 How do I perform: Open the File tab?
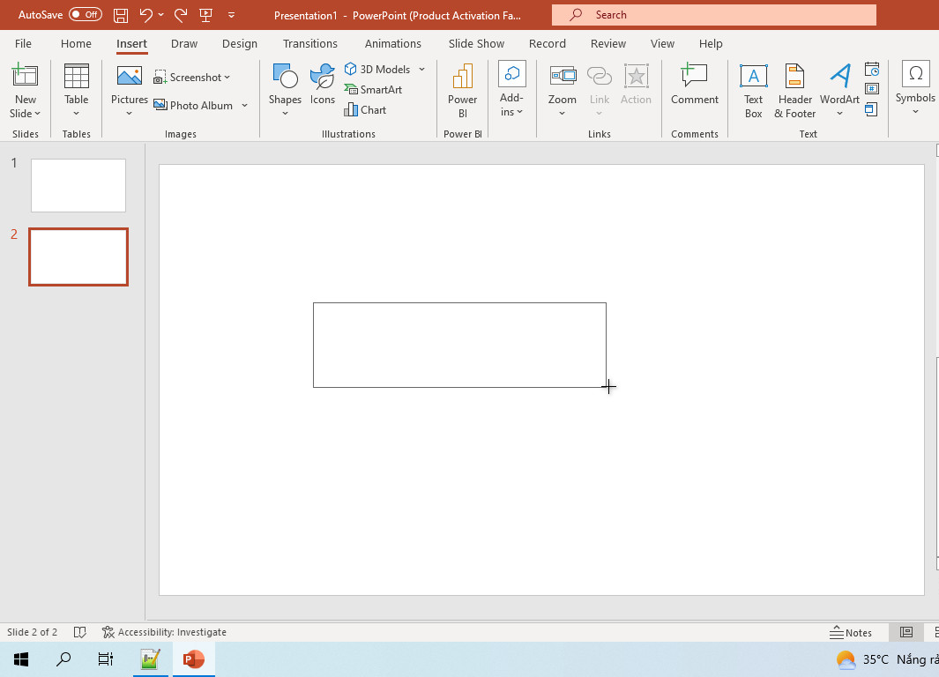click(23, 44)
